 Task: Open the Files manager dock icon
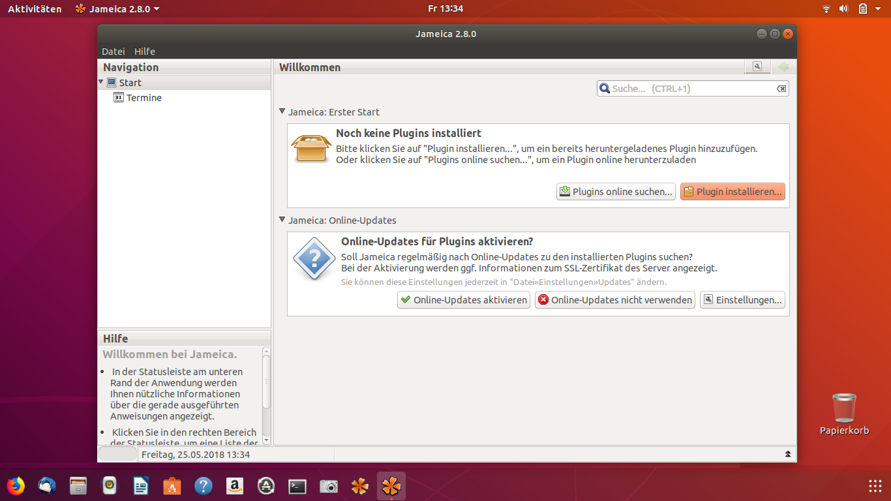point(78,486)
